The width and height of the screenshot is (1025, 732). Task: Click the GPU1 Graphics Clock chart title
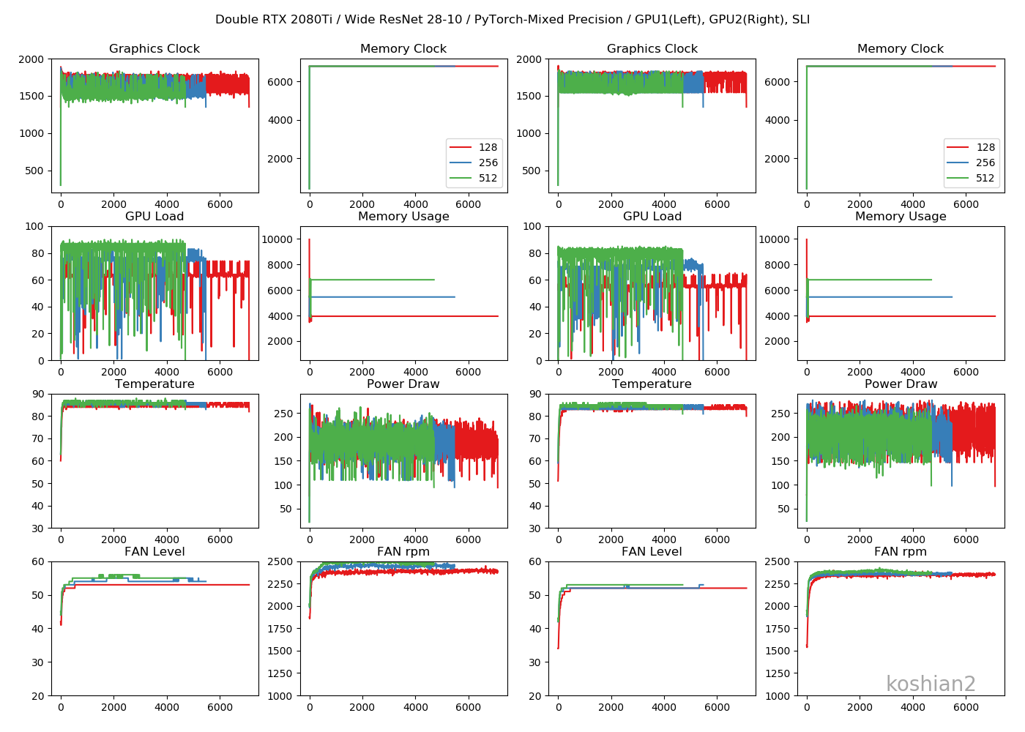(x=154, y=49)
